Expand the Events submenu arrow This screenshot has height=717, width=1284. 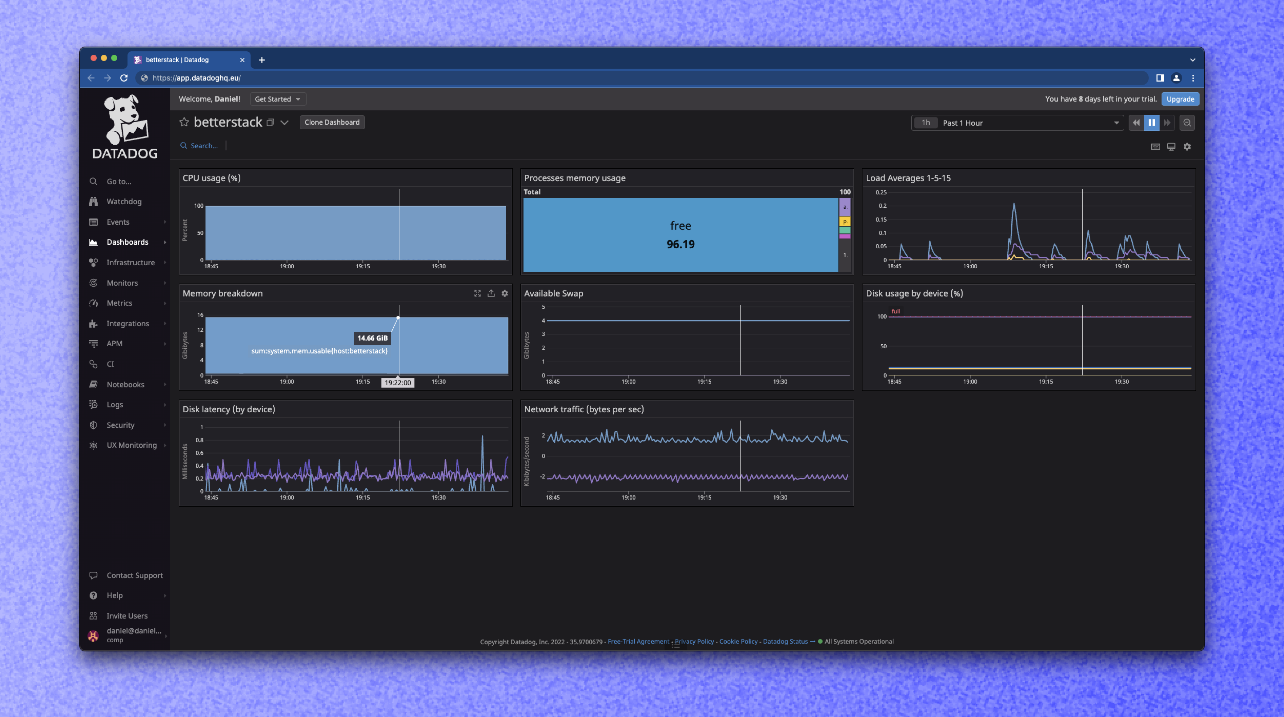pyautogui.click(x=164, y=222)
